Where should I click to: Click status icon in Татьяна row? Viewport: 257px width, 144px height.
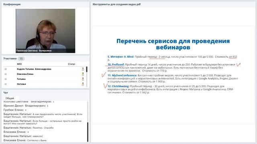(x=83, y=79)
